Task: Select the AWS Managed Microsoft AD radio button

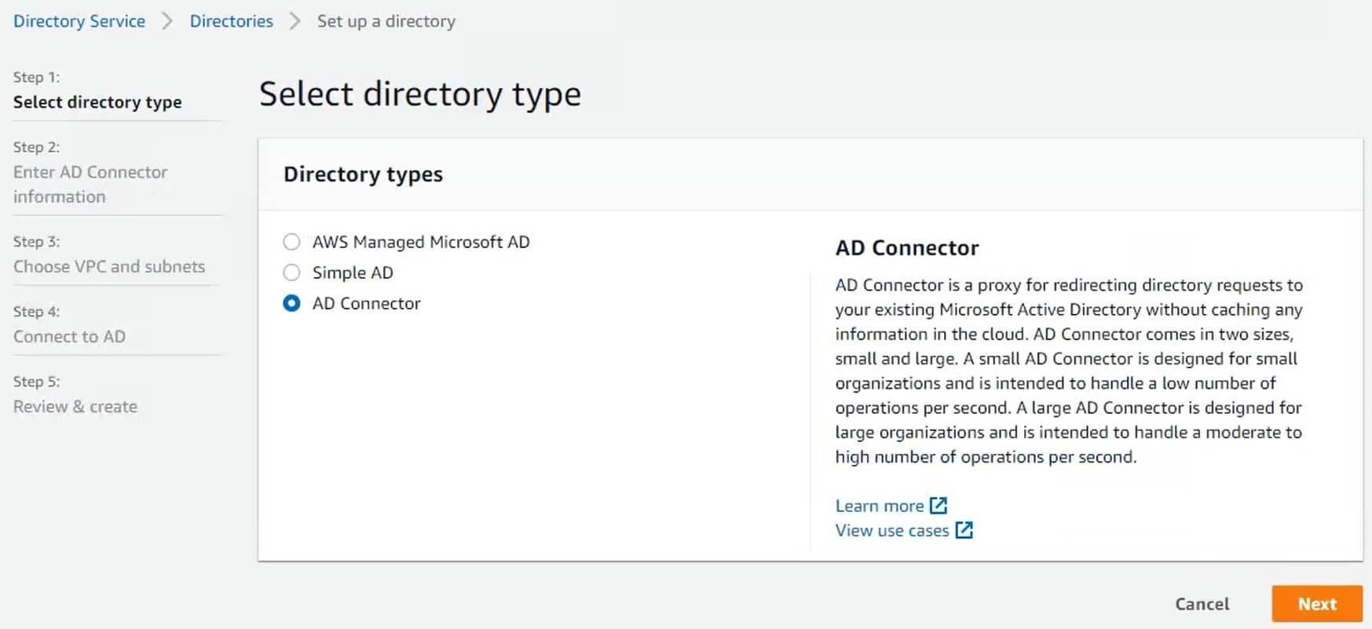Action: pos(291,242)
